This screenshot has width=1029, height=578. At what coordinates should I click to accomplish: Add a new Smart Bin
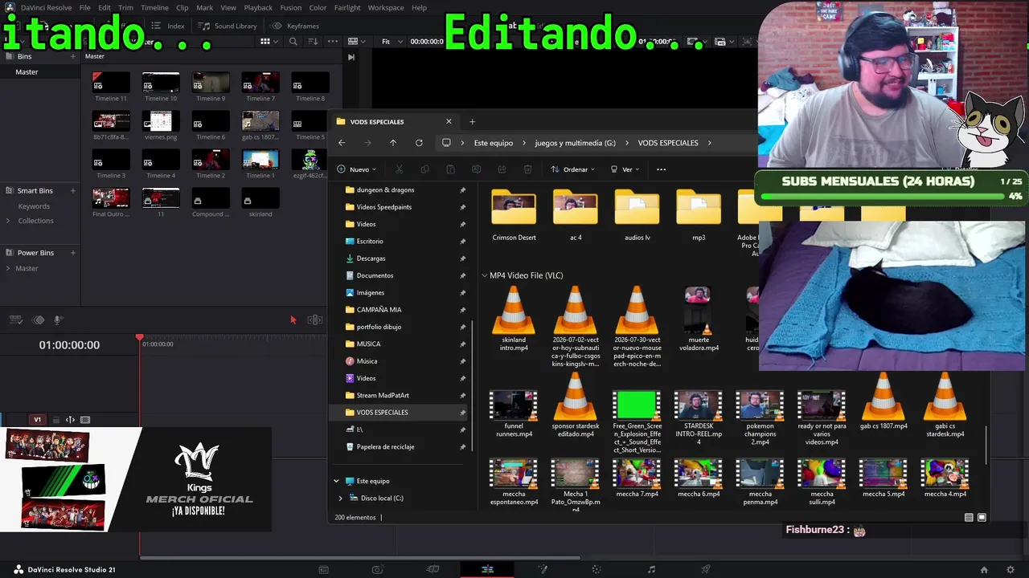(x=72, y=191)
